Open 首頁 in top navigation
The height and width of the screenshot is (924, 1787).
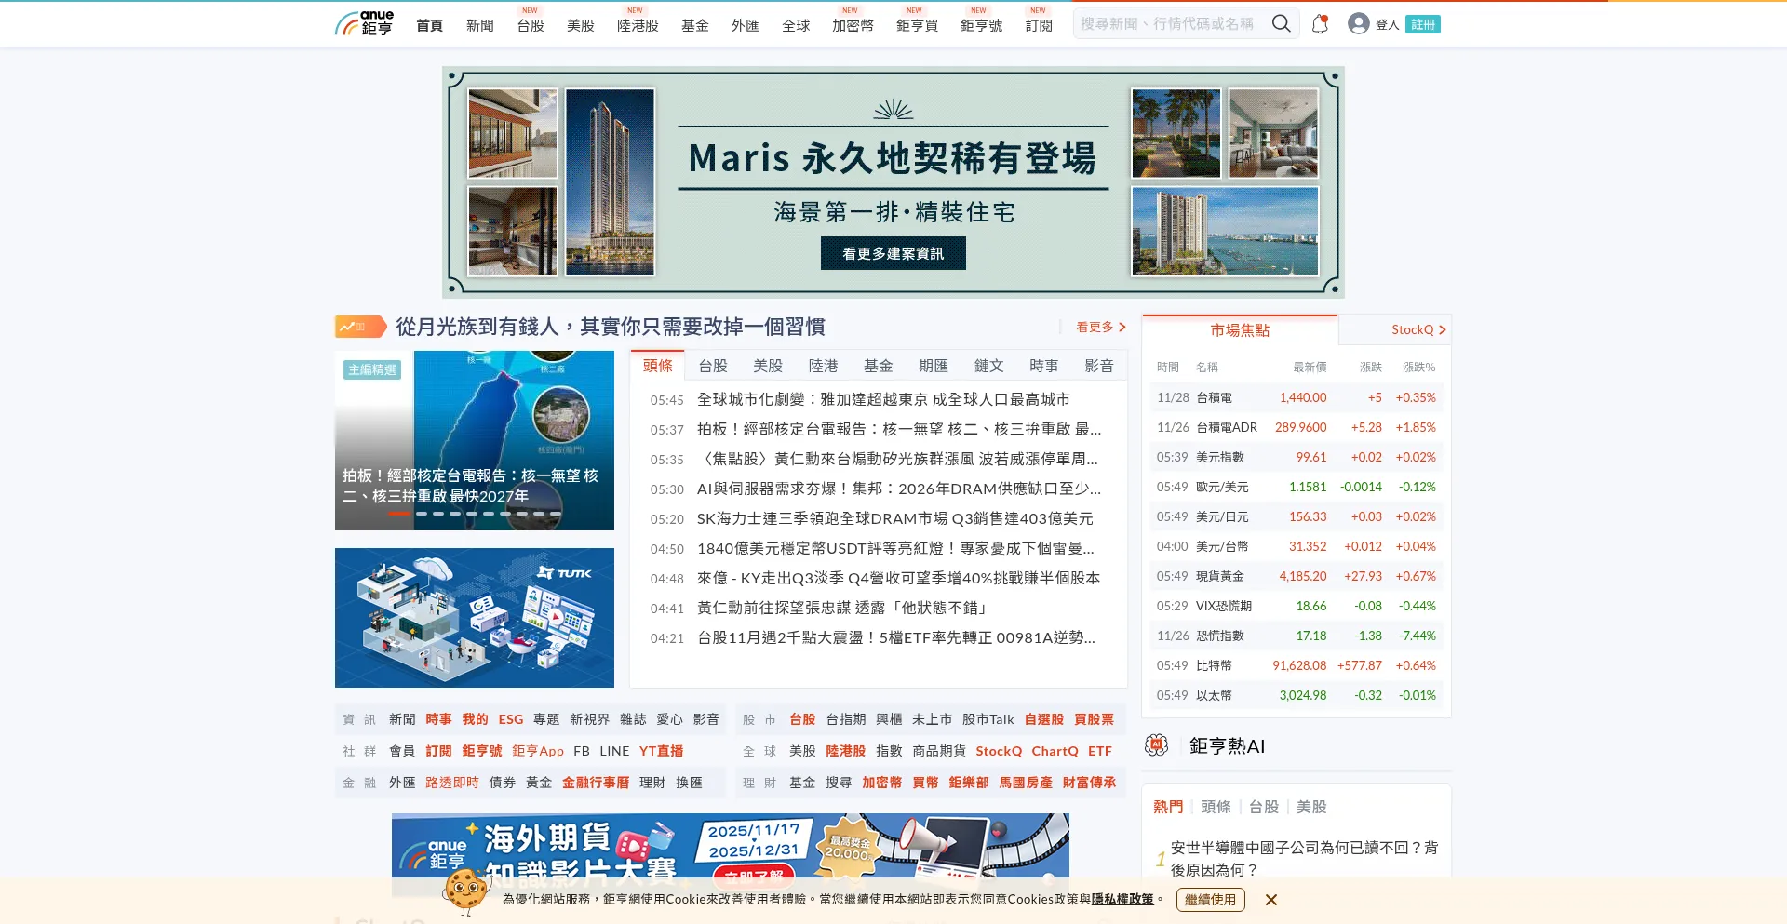(x=429, y=25)
